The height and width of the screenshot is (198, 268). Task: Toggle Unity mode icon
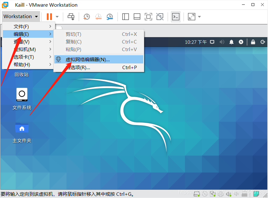[x=160, y=17]
